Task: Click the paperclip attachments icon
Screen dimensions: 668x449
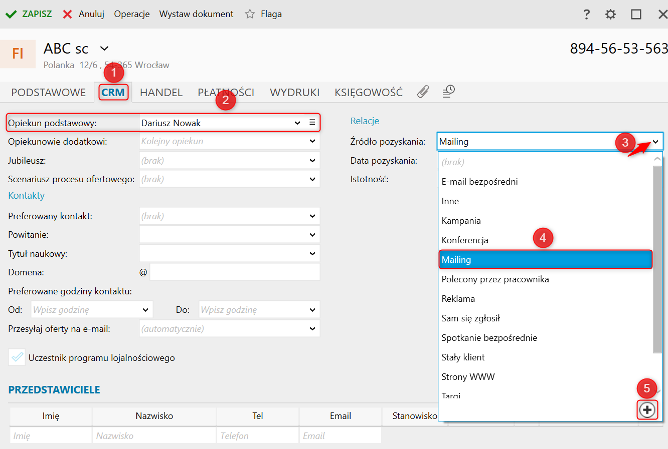Action: 423,92
